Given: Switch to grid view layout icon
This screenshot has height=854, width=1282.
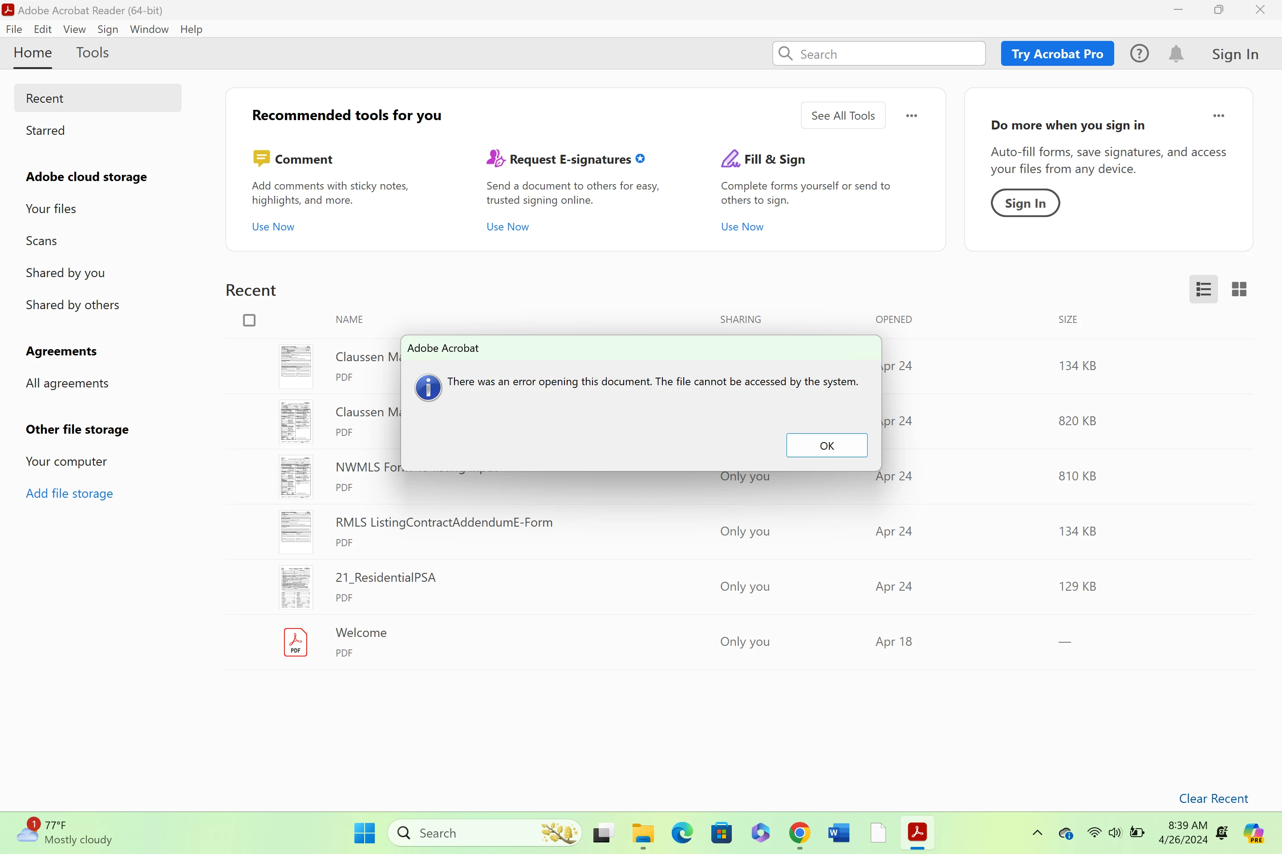Looking at the screenshot, I should [1238, 289].
